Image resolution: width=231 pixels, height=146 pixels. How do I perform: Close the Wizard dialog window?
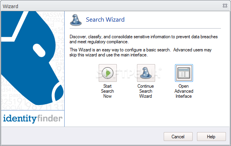point(225,6)
